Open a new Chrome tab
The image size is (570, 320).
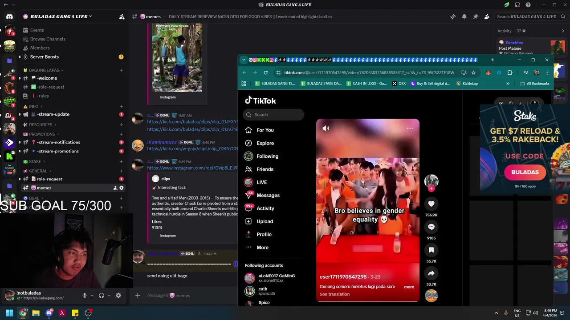[x=493, y=60]
